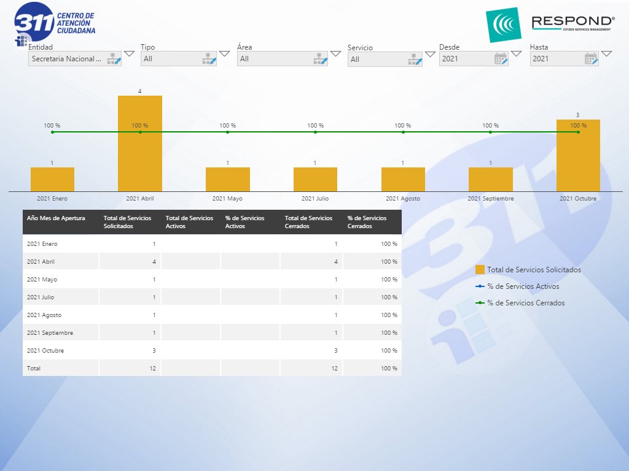
Task: Click the hierarchy edit icon in Entidad filter
Action: [114, 59]
